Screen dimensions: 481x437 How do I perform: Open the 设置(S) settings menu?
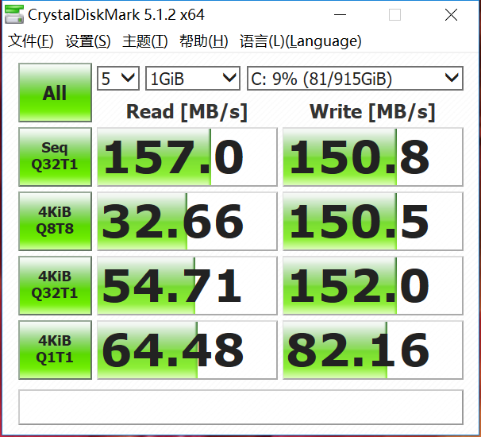coord(88,41)
